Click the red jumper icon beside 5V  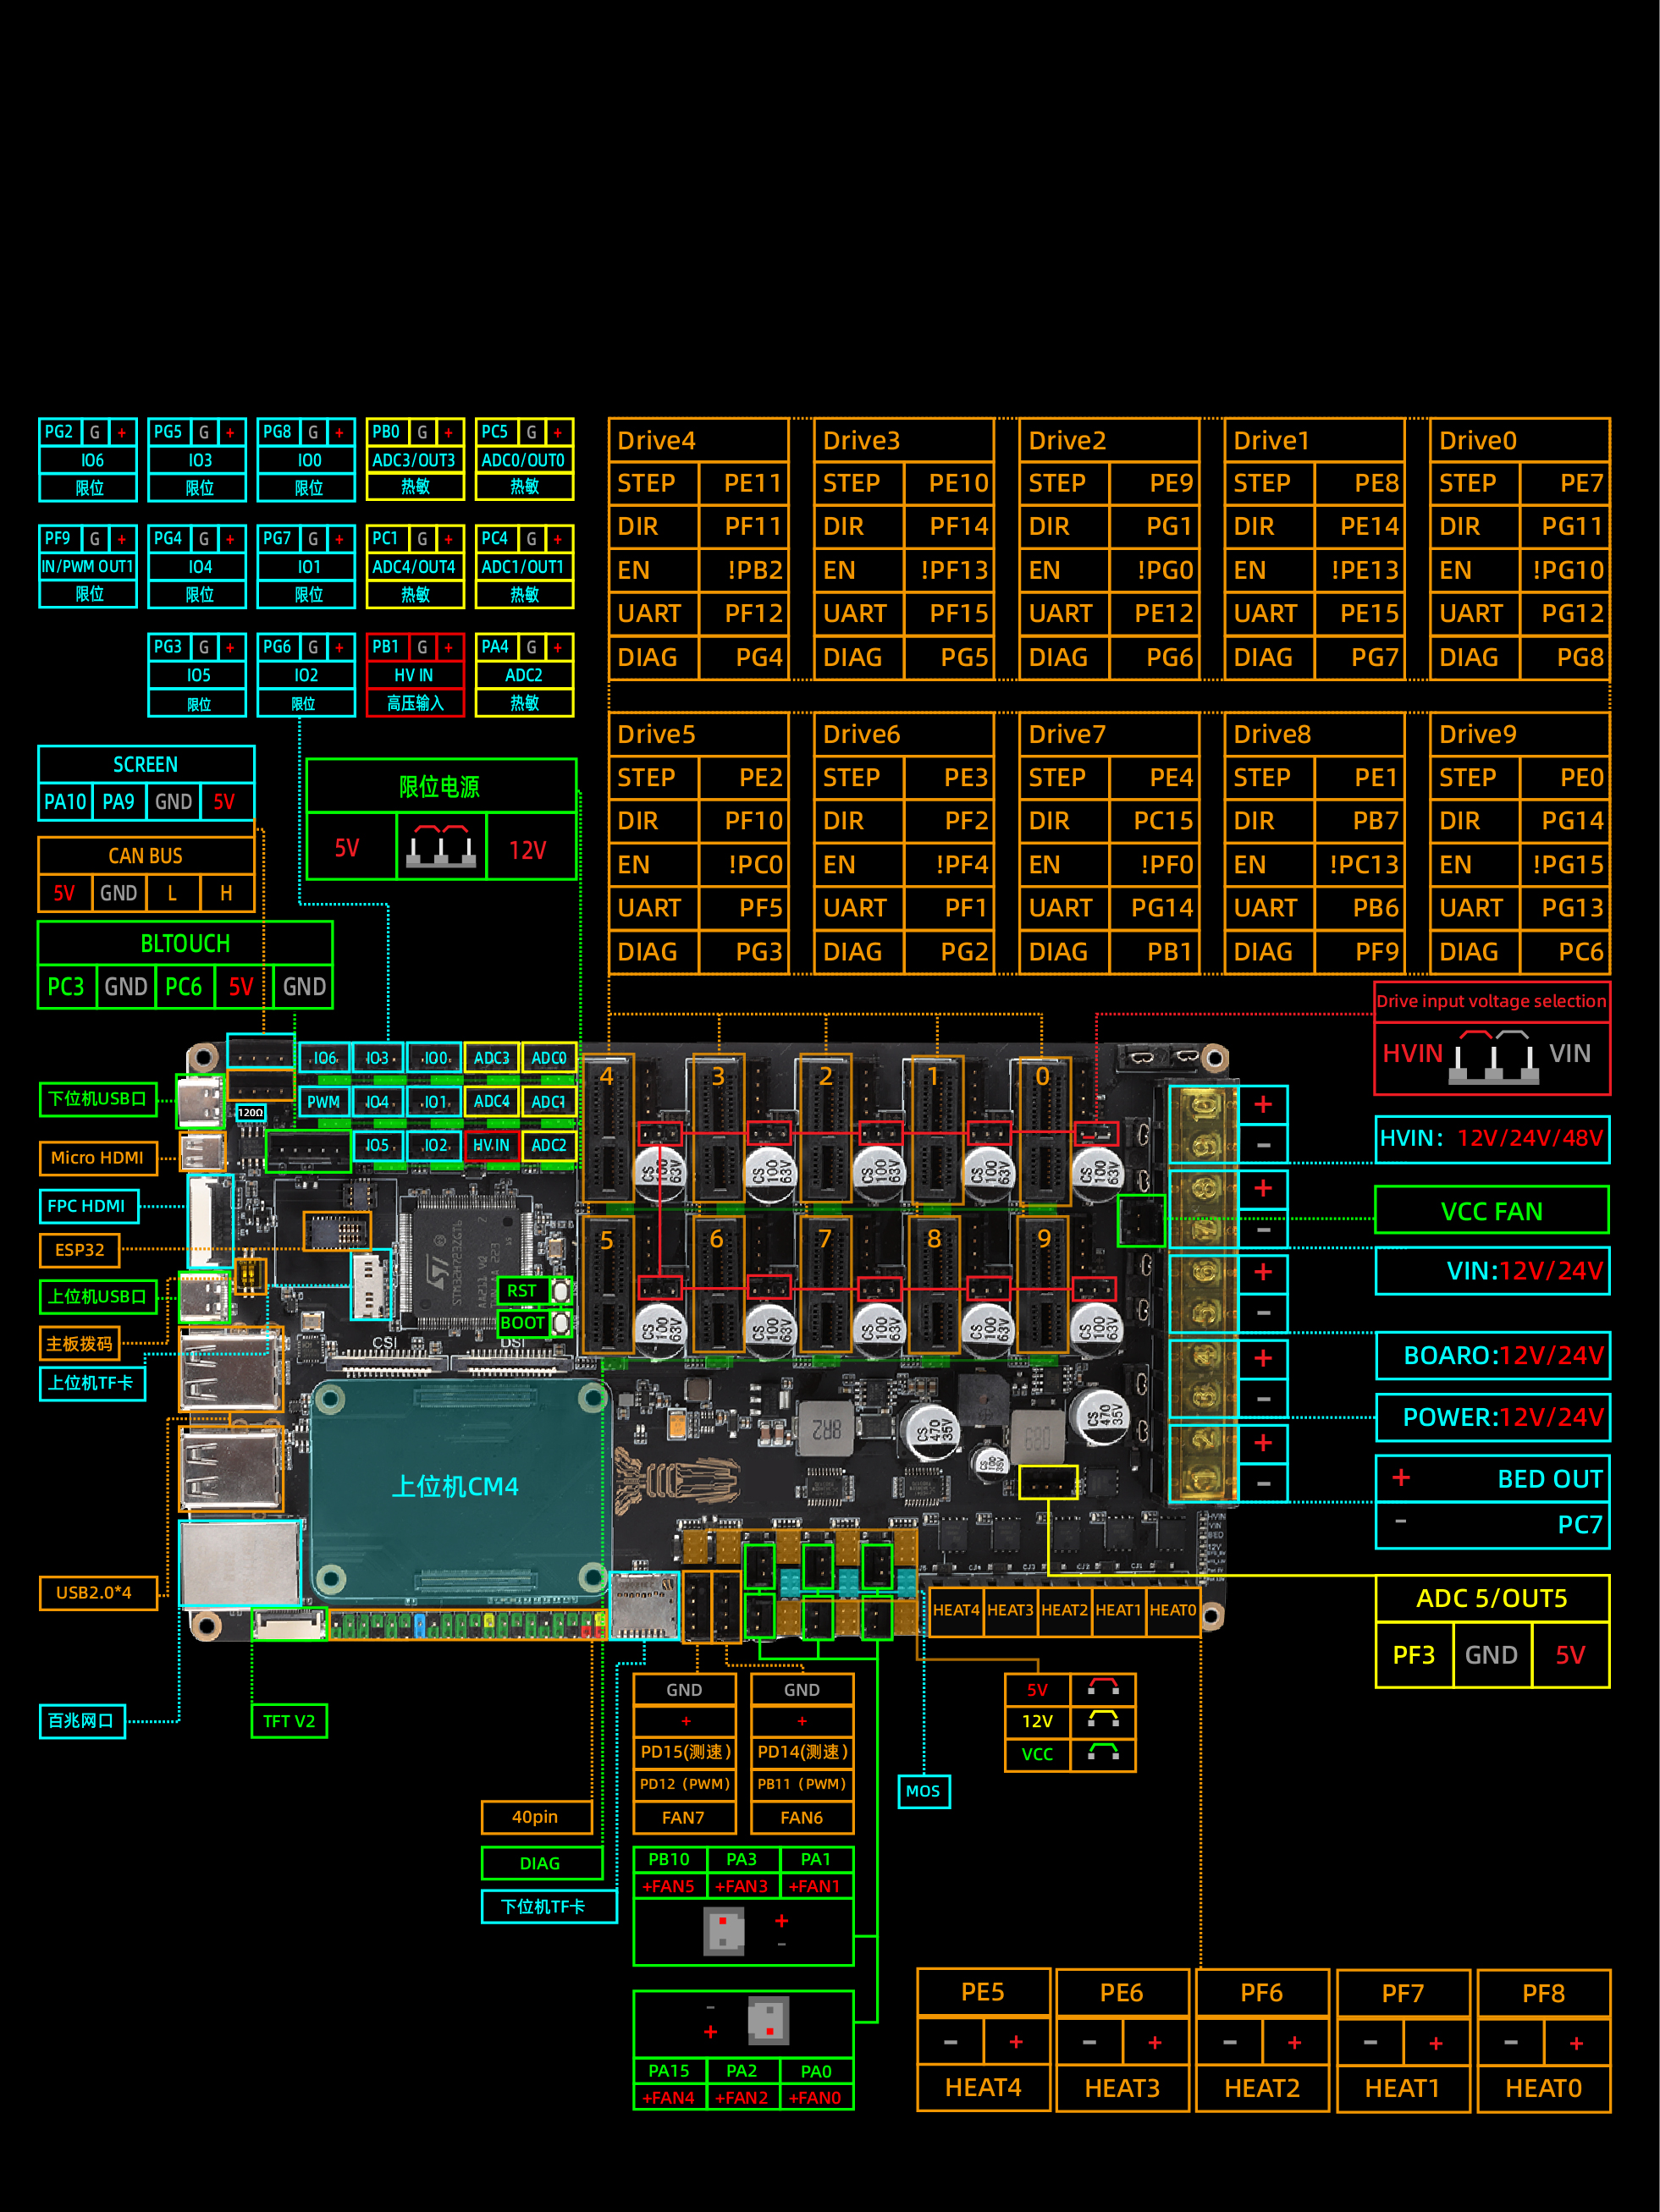(x=1103, y=1688)
